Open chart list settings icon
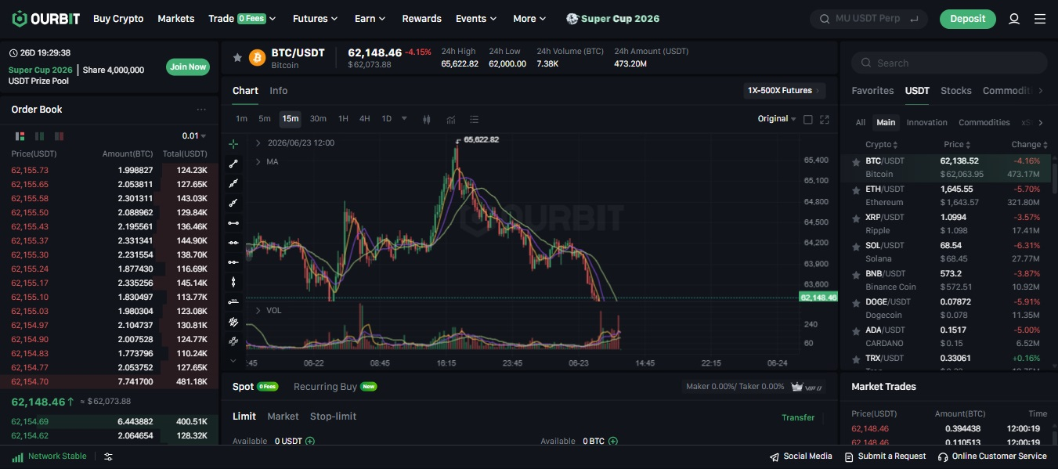This screenshot has height=469, width=1058. click(474, 119)
